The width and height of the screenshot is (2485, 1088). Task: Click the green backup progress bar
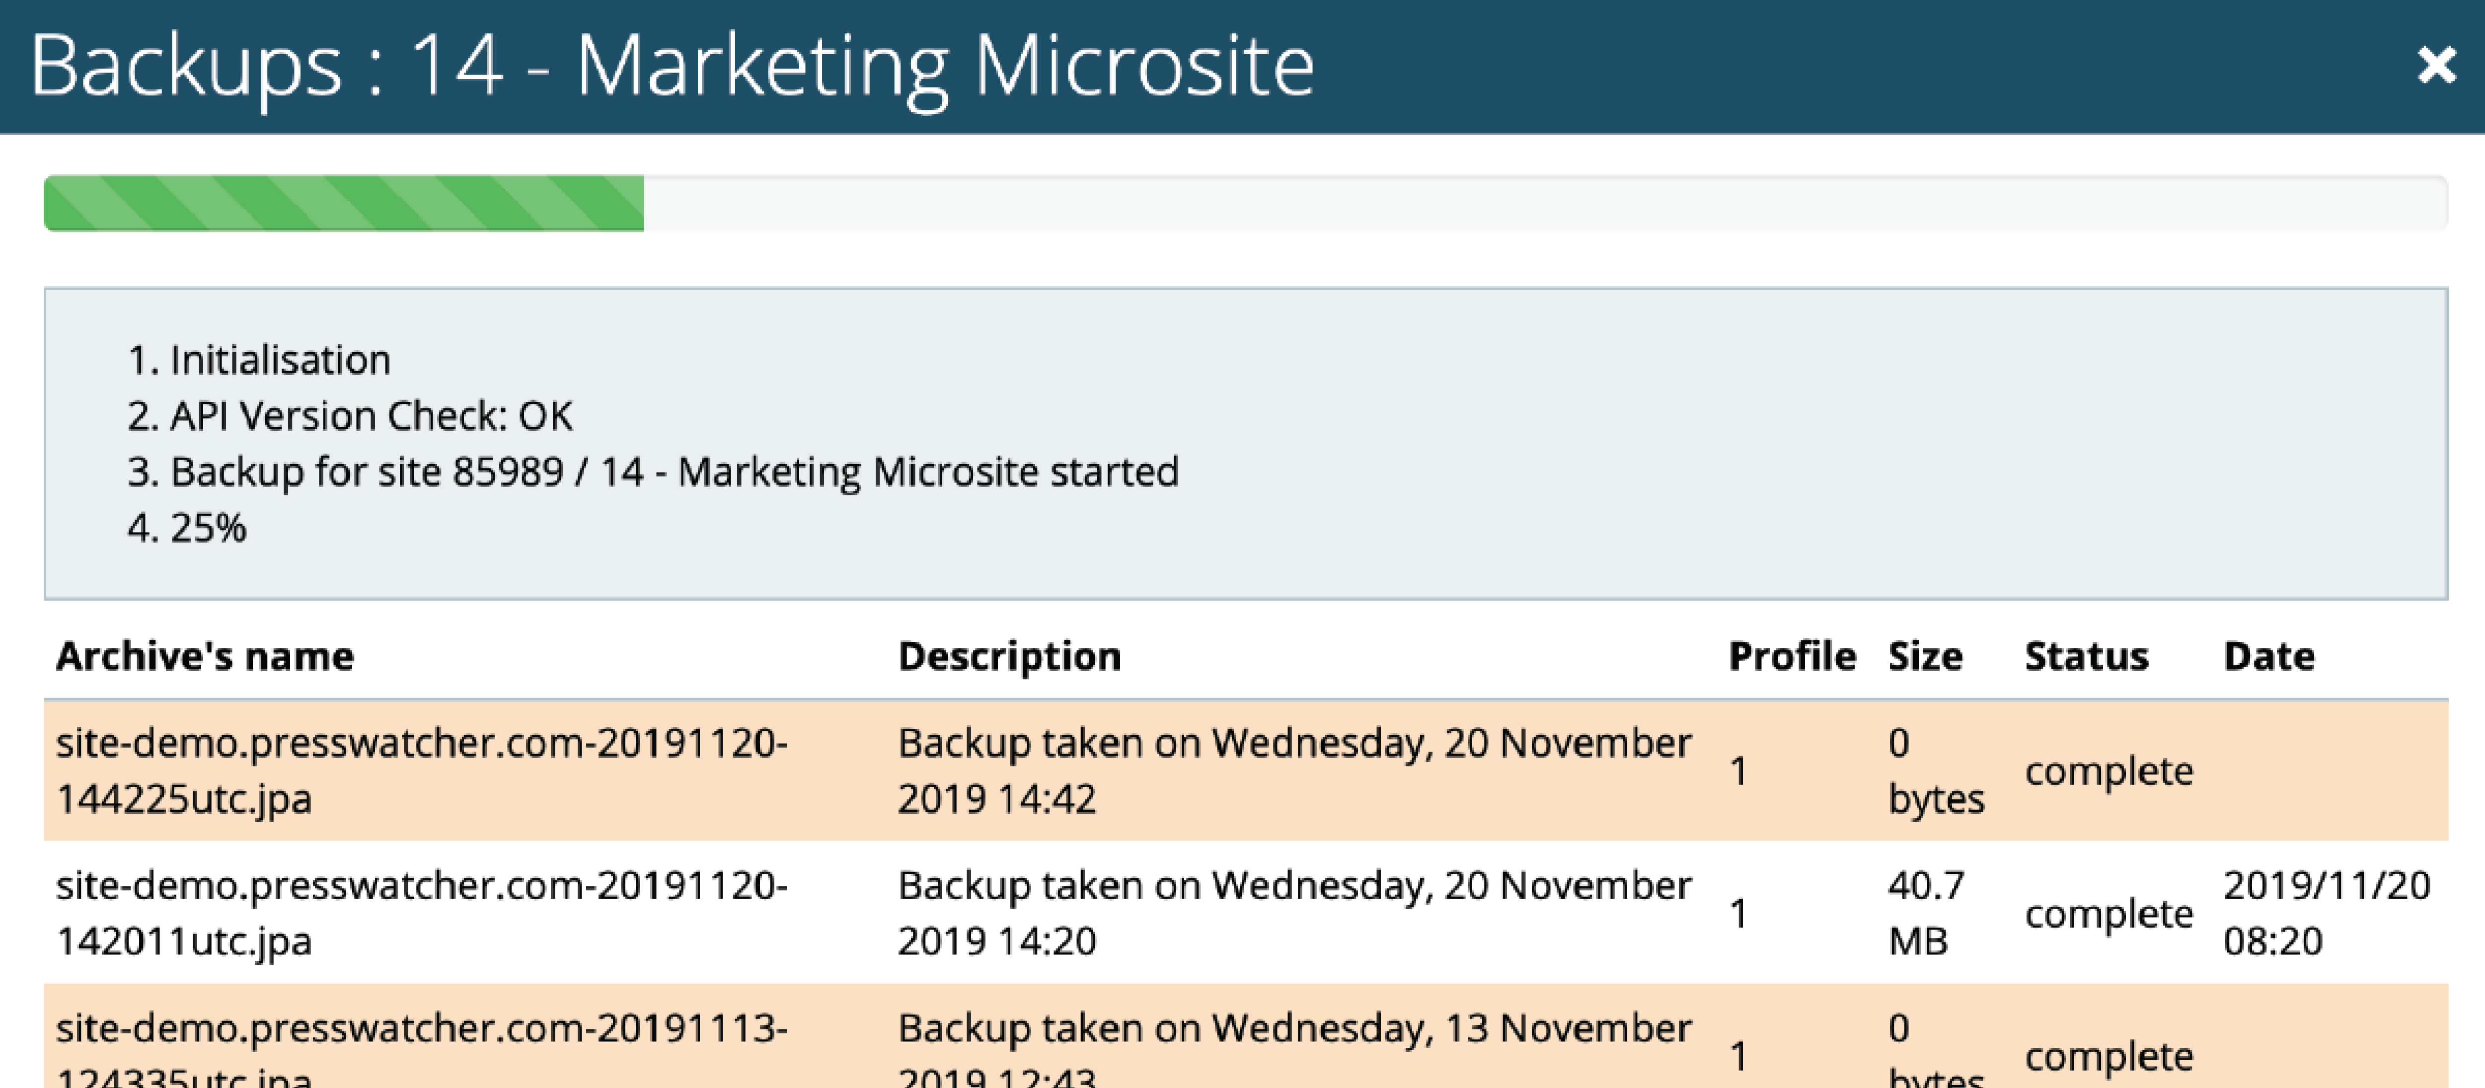[x=343, y=203]
